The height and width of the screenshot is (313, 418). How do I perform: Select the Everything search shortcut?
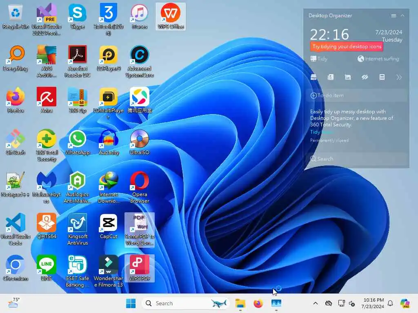[x=16, y=59]
